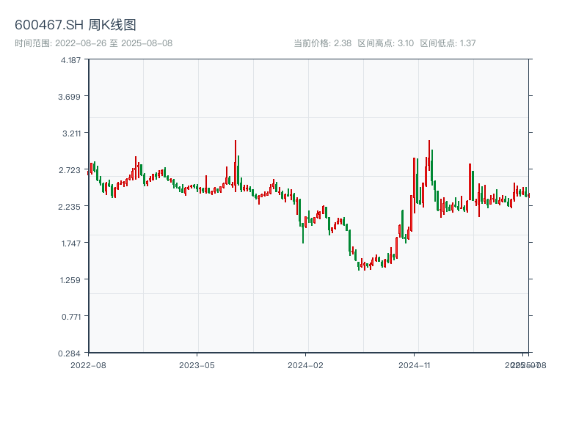Screen dimensions: 587x440
Task: Click the lowest candlestick near 1.37
Action: (x=364, y=267)
